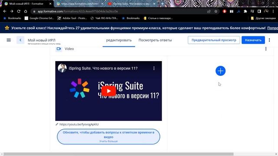Edit the video URL pencil icon
Image resolution: width=278 pixels, height=156 pixels.
57,124
